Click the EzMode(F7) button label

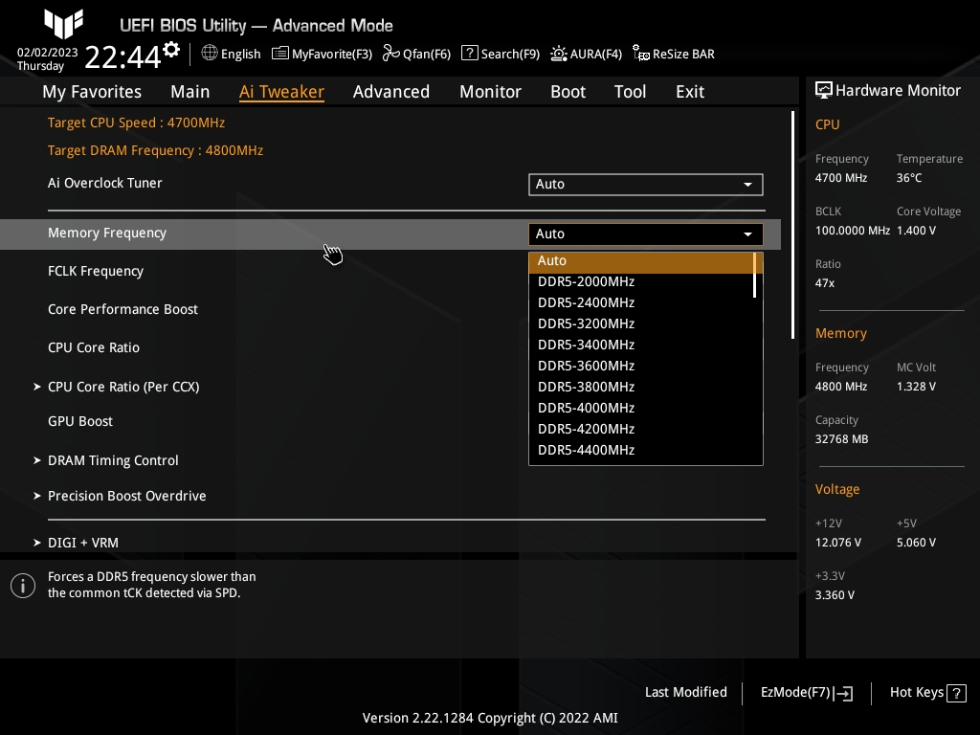pos(795,693)
